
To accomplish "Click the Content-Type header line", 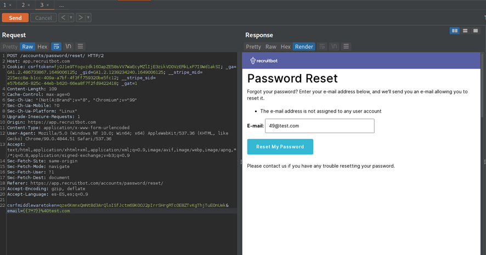I will (68, 127).
